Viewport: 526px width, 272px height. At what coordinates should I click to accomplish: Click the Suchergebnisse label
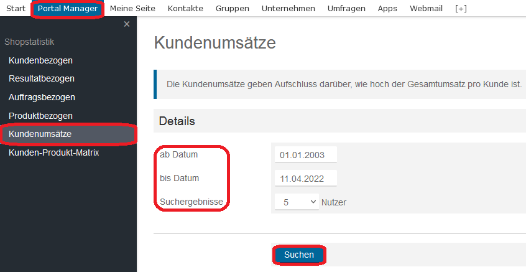pyautogui.click(x=191, y=202)
